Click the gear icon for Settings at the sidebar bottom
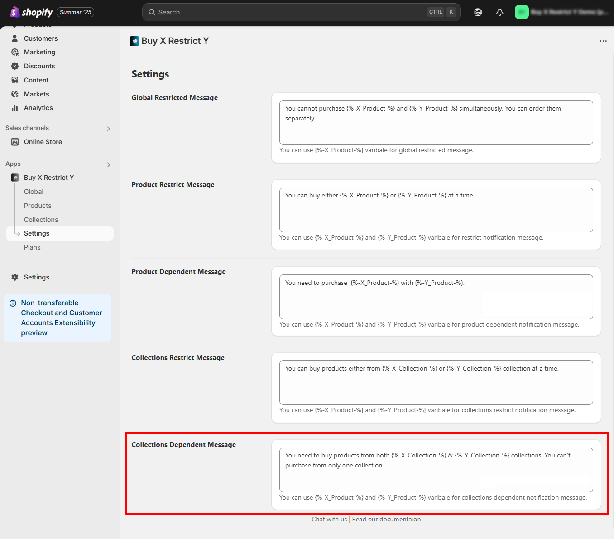Screen dimensions: 614x539 pos(15,277)
